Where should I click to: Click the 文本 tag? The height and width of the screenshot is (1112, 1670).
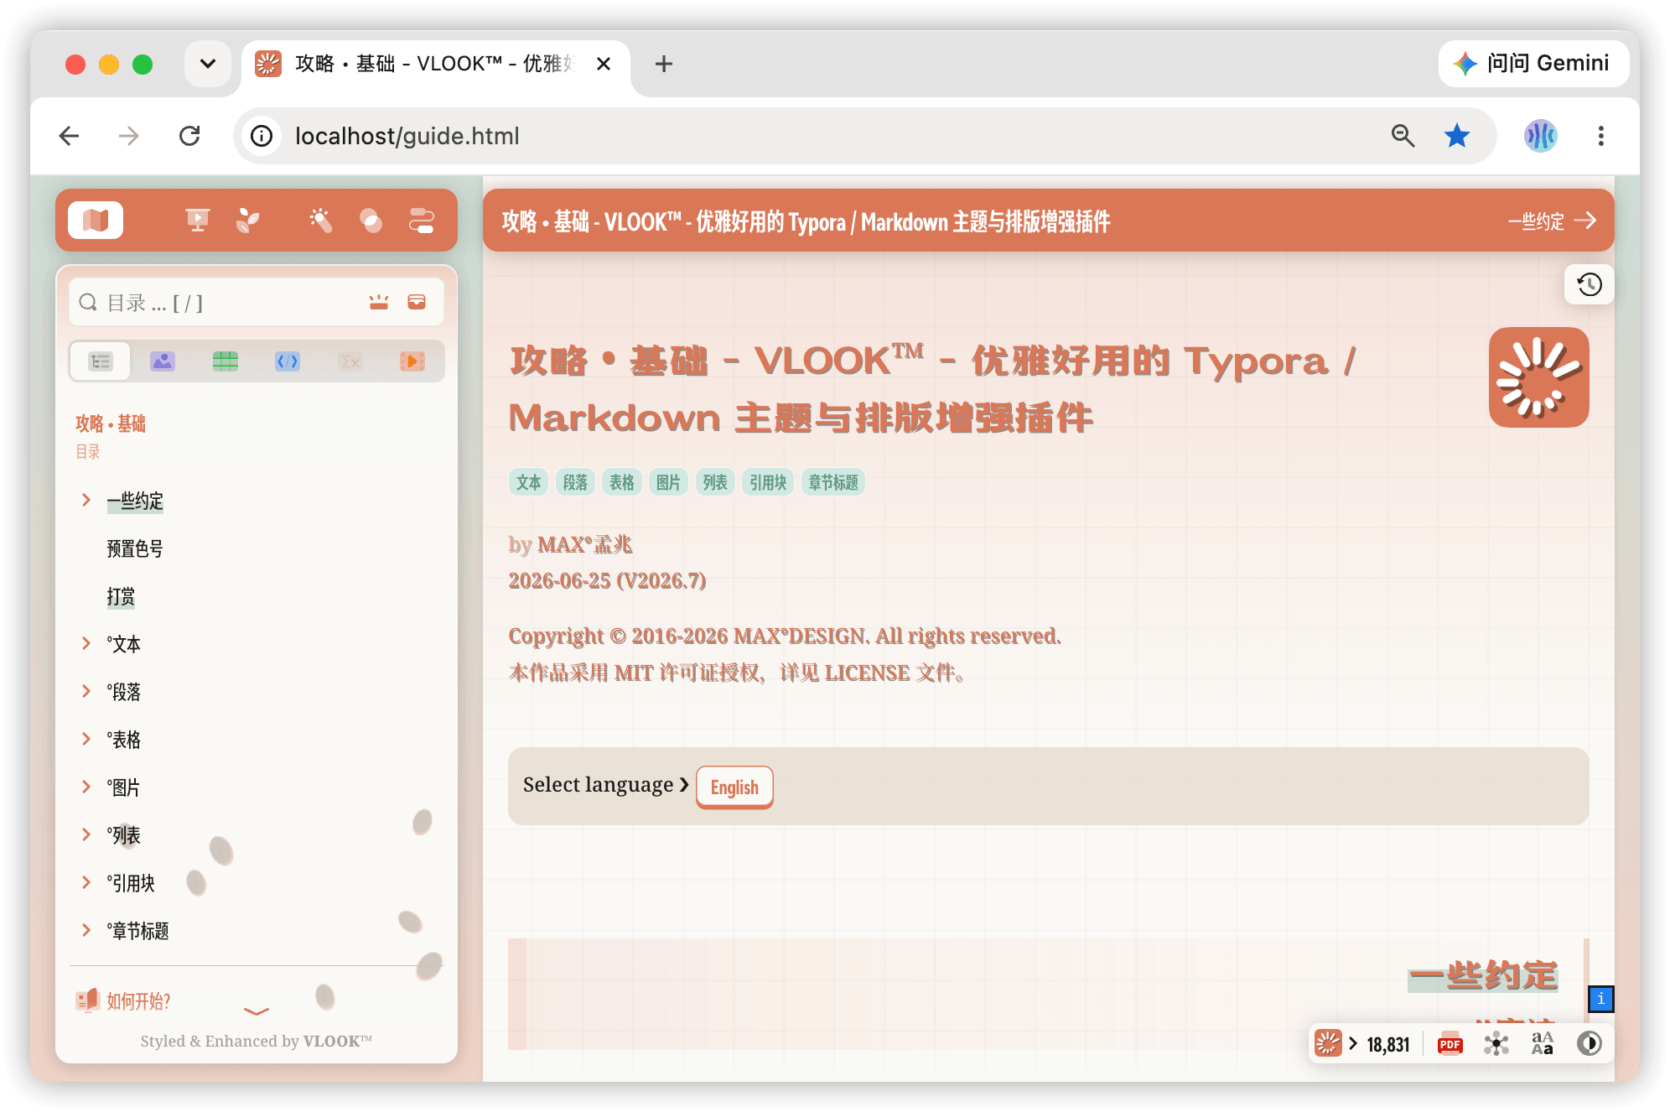(x=529, y=482)
